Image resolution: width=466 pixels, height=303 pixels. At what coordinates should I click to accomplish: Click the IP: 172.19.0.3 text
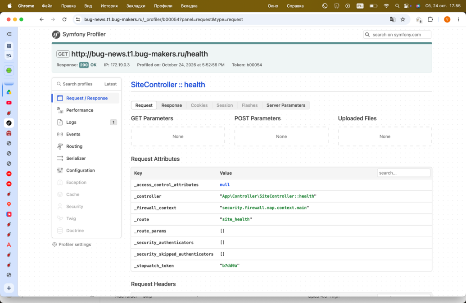[117, 65]
